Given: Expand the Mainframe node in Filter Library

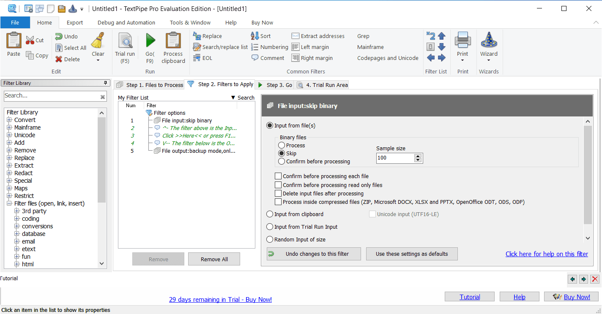Looking at the screenshot, I should (x=9, y=127).
